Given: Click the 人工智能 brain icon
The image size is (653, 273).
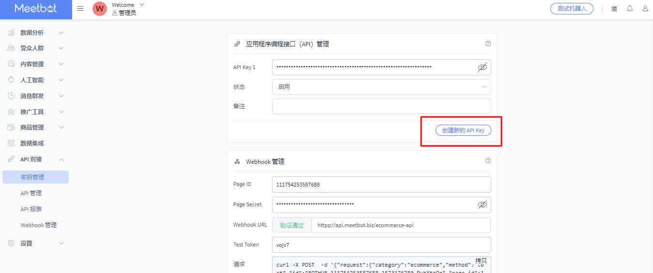Looking at the screenshot, I should 11,80.
